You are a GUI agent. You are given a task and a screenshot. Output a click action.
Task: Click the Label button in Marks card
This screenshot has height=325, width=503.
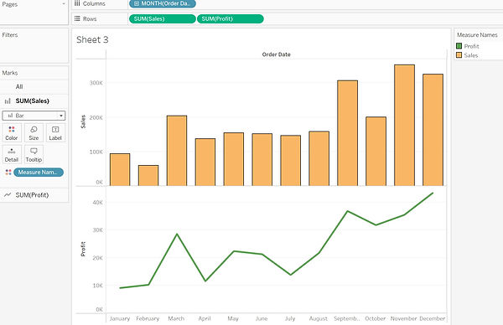tap(55, 132)
